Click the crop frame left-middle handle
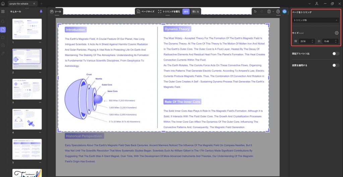 pos(58,78)
